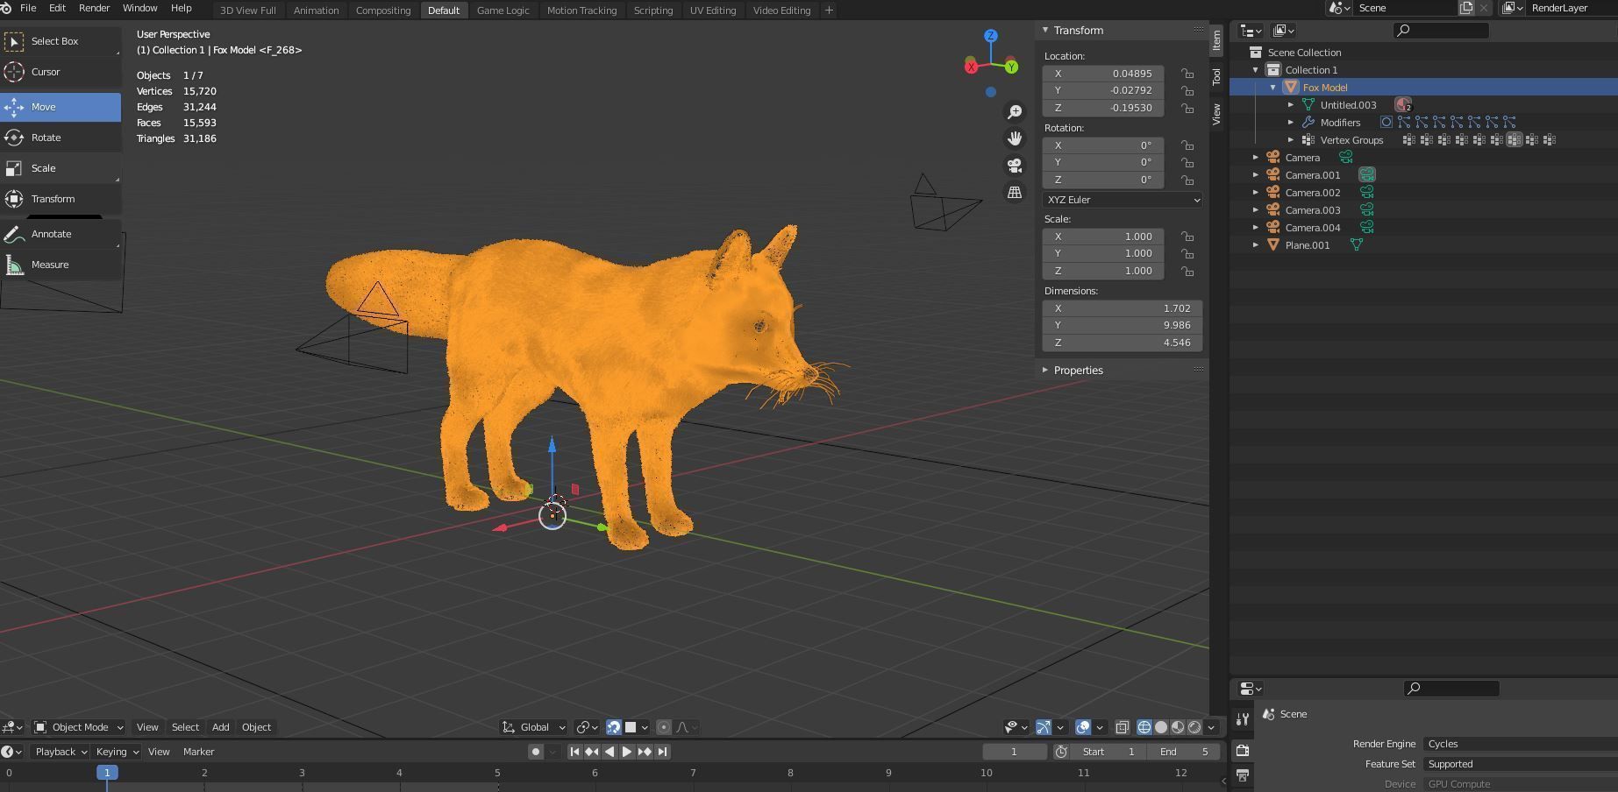Open the Render menu
Screen dimensions: 1618x792
[x=94, y=8]
